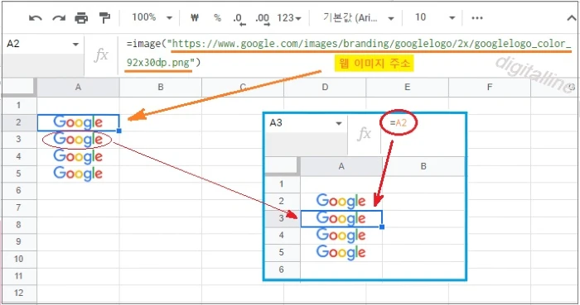Image resolution: width=580 pixels, height=305 pixels.
Task: Open the three-dot More toolbar options
Action: coord(477,17)
